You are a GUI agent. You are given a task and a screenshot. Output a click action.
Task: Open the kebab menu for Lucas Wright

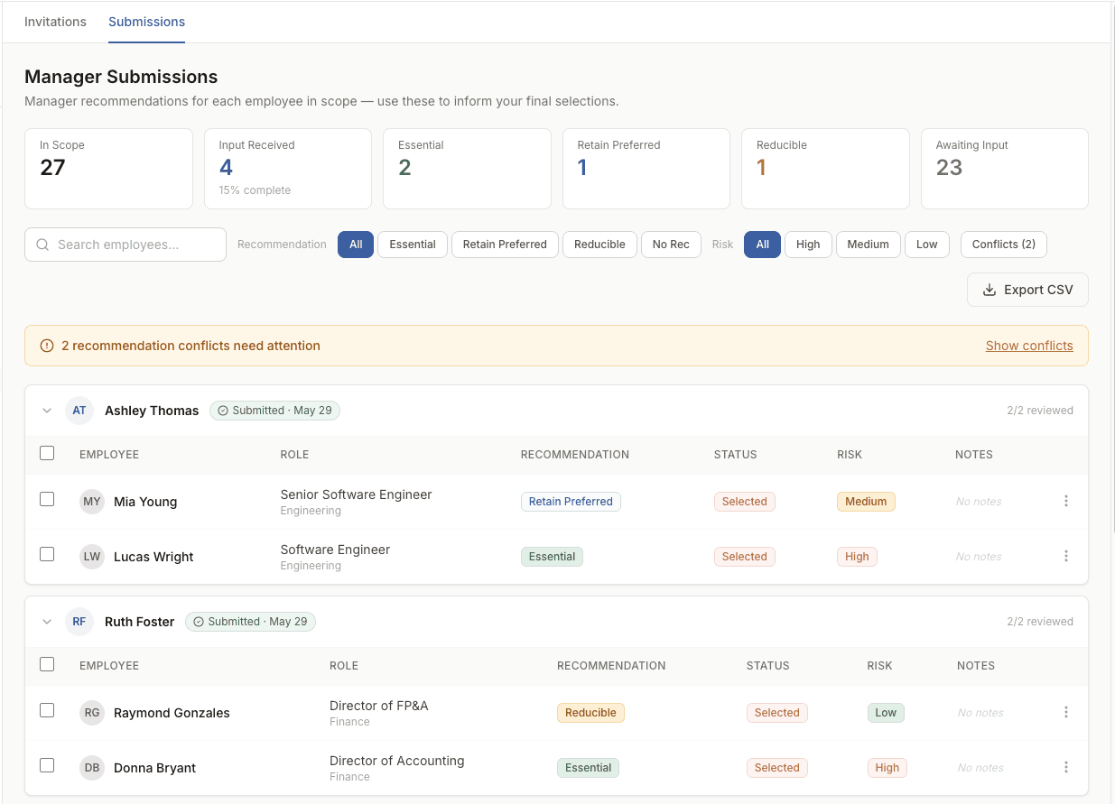coord(1066,556)
